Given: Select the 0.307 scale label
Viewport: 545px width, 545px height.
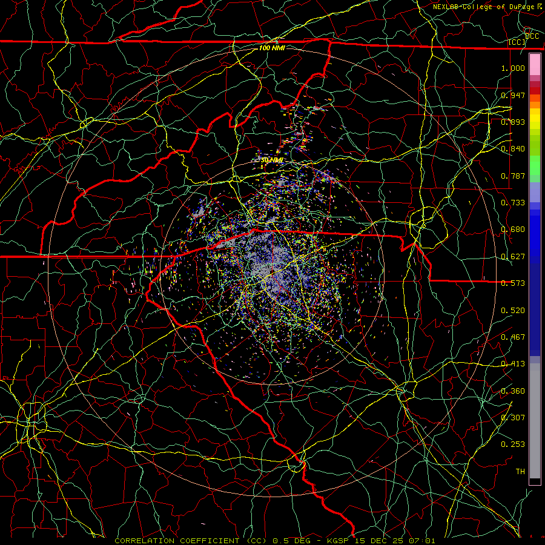Looking at the screenshot, I should pos(513,417).
